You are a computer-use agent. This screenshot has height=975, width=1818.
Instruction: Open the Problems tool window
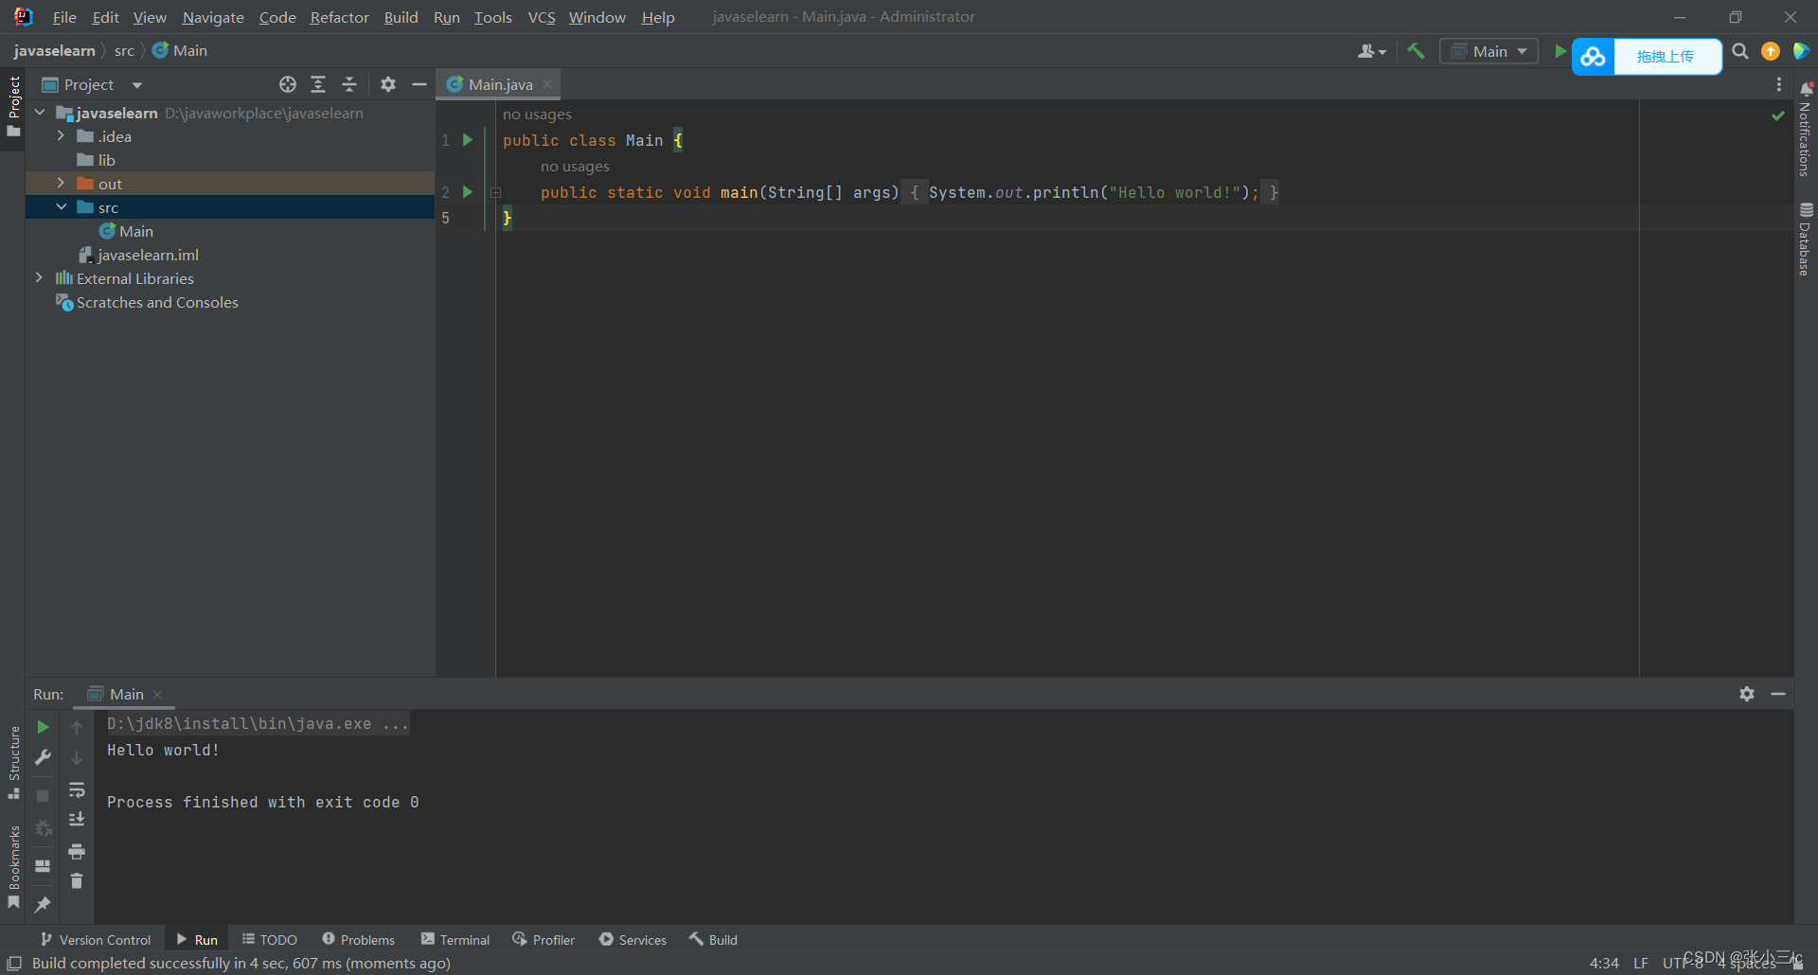click(x=359, y=939)
